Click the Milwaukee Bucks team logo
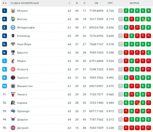Screen dimensions: 153x132 pos(13,11)
